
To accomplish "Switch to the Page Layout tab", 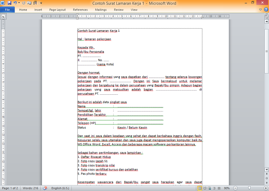I will coord(57,10).
